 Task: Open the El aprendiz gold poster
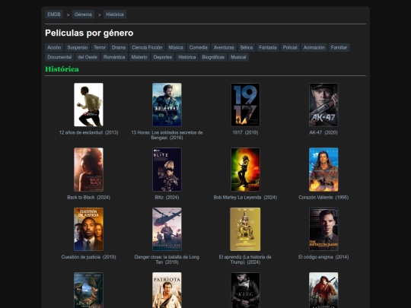[x=245, y=229]
